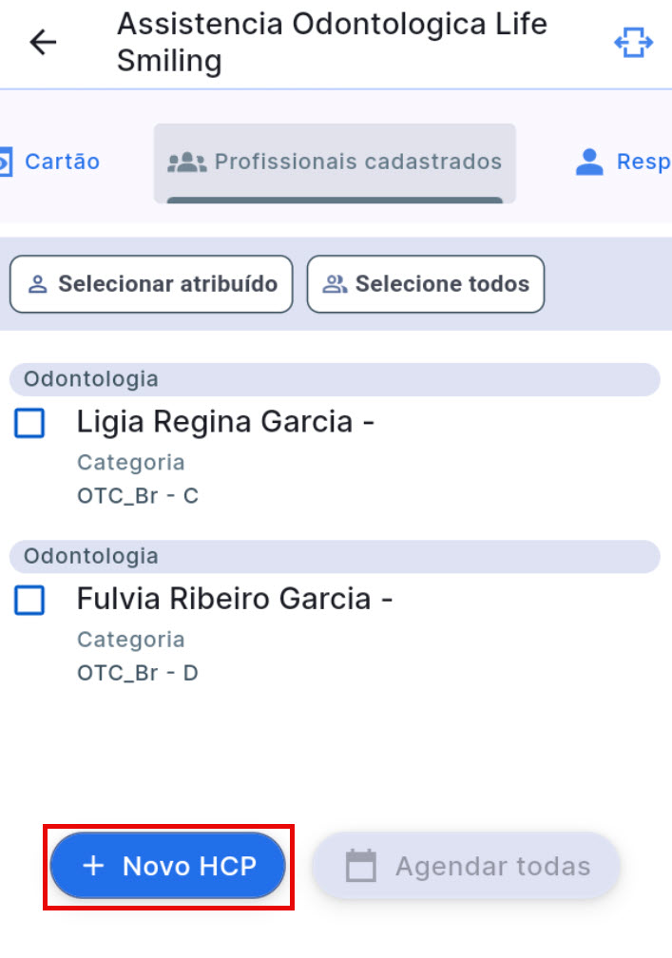
Task: Click the group icon on Profissionais cadastrados
Action: click(x=186, y=162)
